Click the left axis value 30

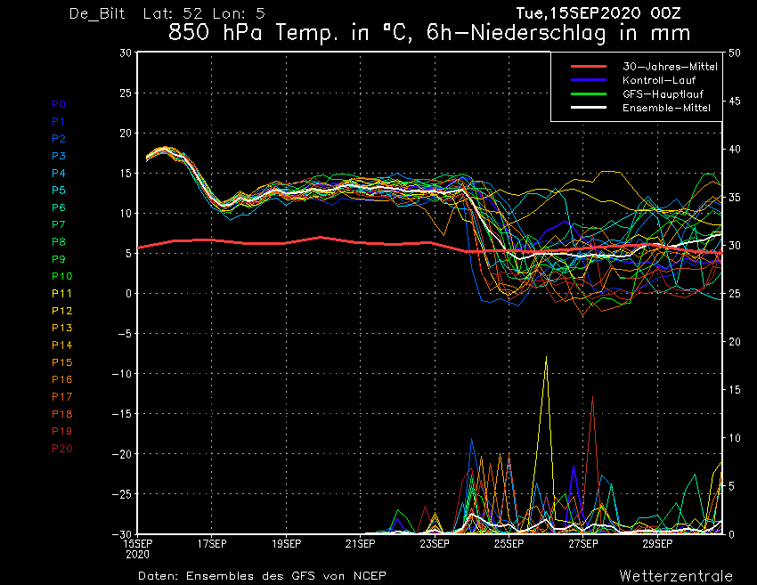[126, 53]
